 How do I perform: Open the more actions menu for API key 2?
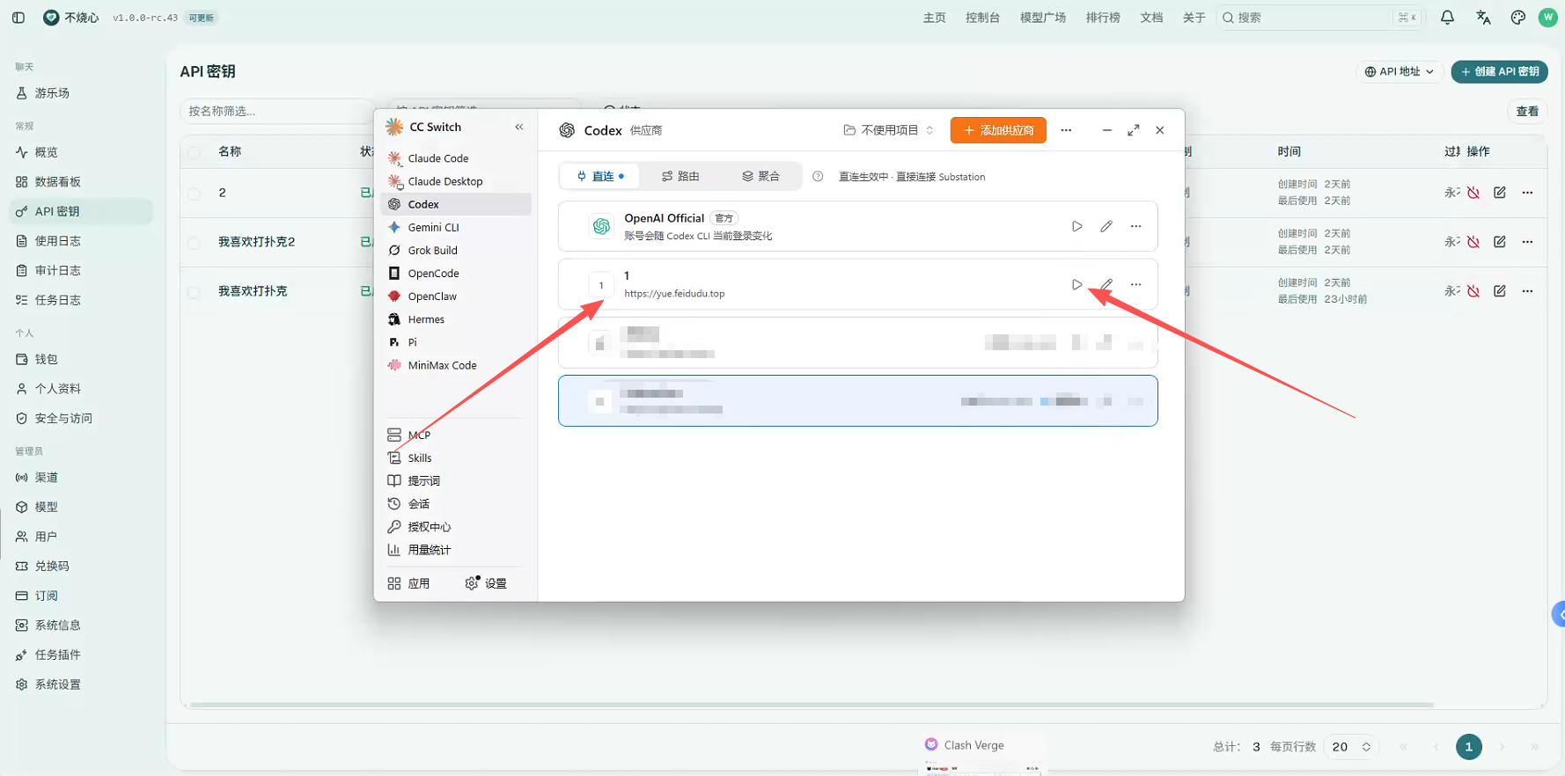(x=1527, y=193)
